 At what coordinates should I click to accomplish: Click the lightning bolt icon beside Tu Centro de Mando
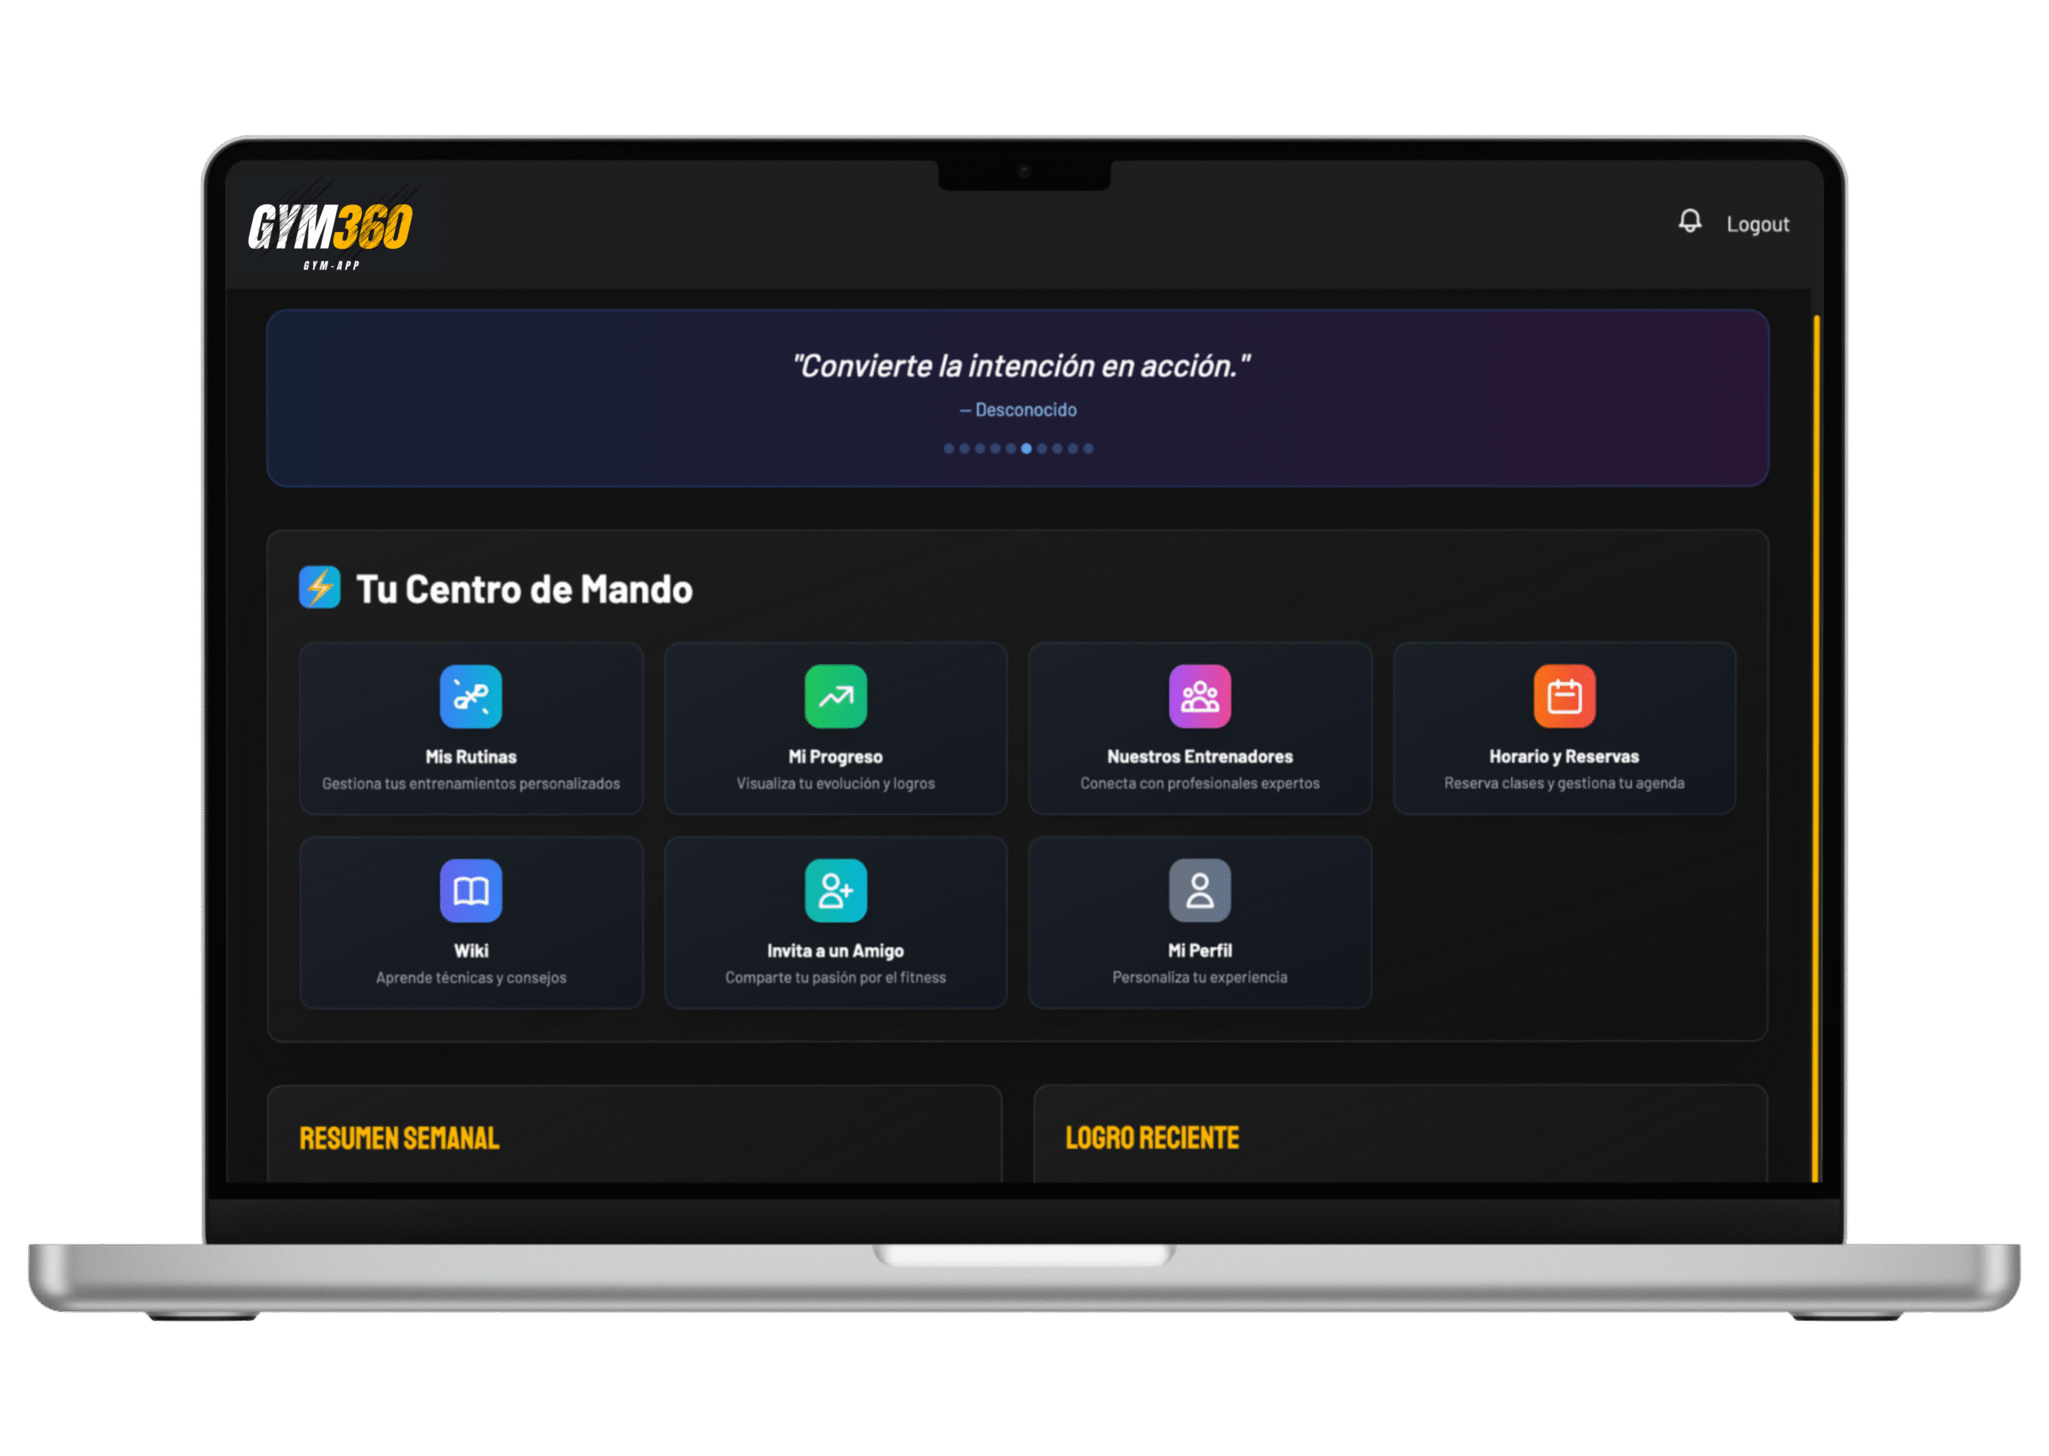click(x=319, y=587)
